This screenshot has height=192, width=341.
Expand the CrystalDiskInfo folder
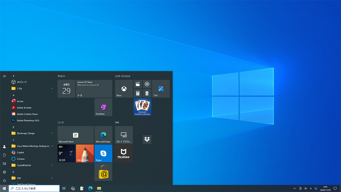[32, 165]
